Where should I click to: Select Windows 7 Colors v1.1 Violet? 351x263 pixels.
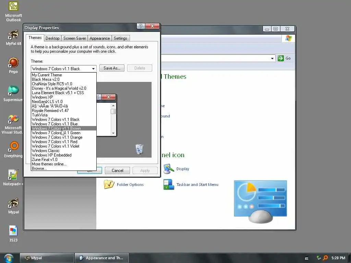coord(64,146)
